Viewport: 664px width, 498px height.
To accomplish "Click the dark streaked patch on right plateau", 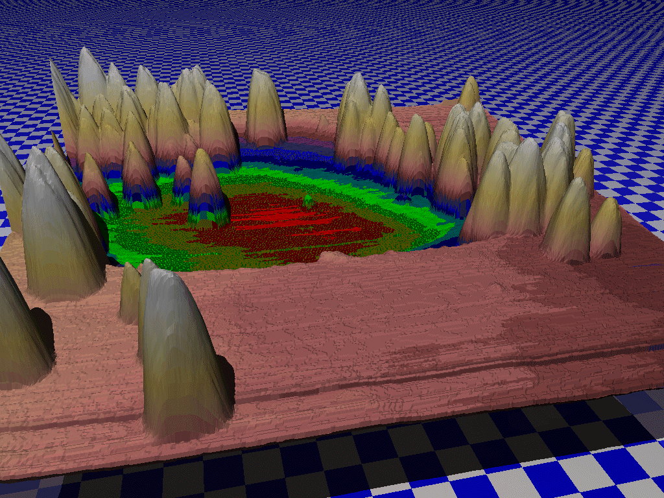I will tap(519, 324).
